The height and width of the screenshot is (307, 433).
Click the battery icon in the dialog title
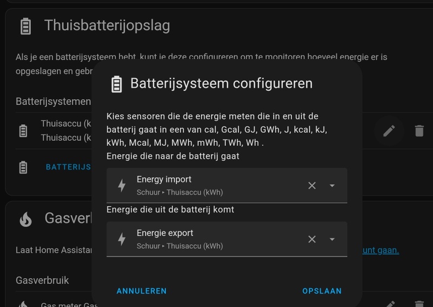(x=116, y=84)
